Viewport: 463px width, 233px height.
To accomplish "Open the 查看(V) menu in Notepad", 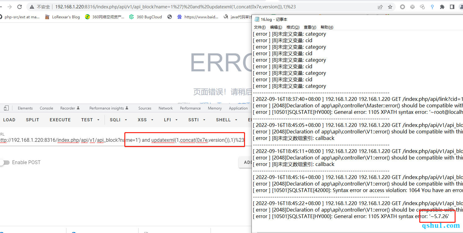I will pyautogui.click(x=310, y=27).
